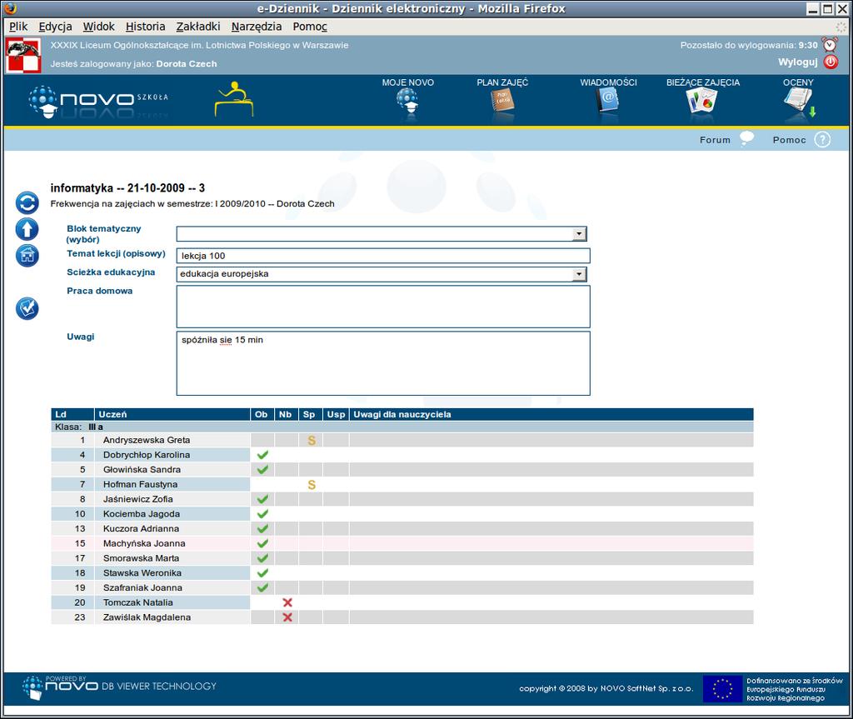
Task: Toggle present checkmark for Jaśniewicz Zofia
Action: pyautogui.click(x=262, y=499)
